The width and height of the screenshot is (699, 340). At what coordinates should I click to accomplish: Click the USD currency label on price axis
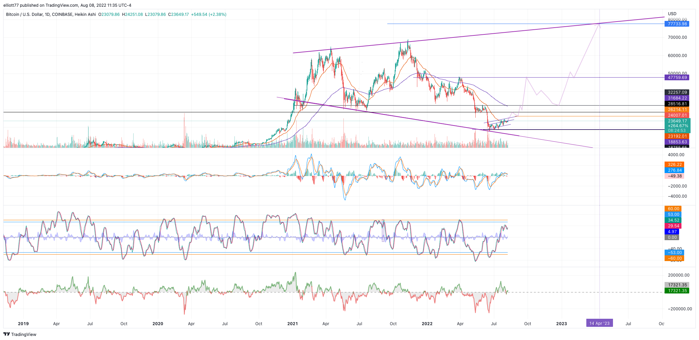tap(672, 14)
